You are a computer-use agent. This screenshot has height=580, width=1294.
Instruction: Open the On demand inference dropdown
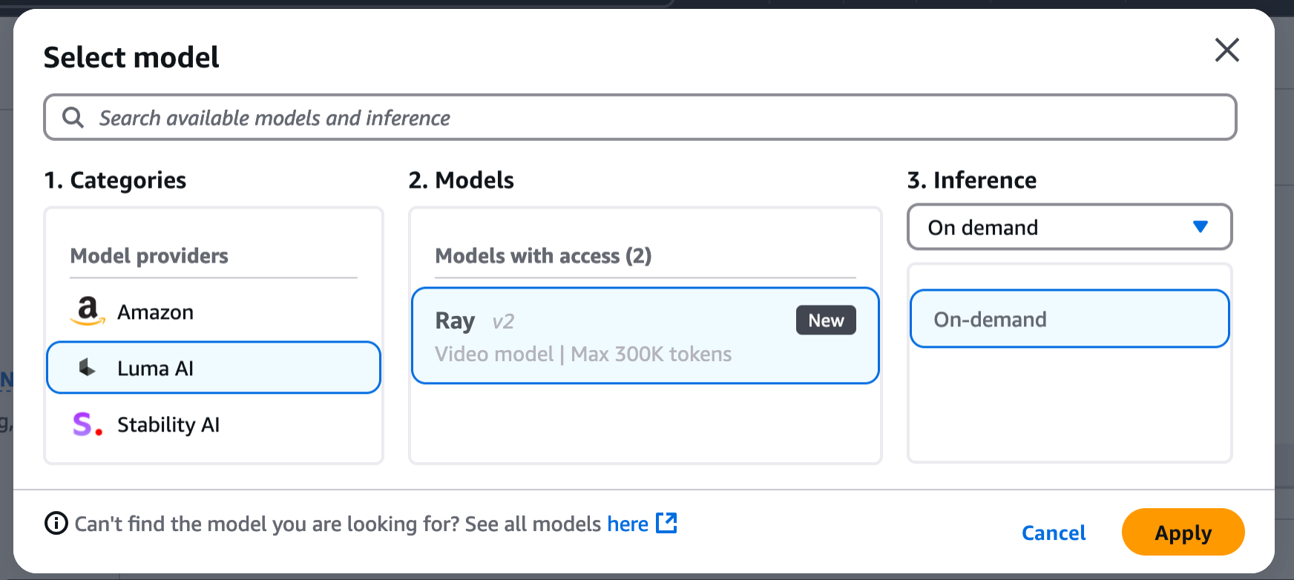[x=1068, y=227]
